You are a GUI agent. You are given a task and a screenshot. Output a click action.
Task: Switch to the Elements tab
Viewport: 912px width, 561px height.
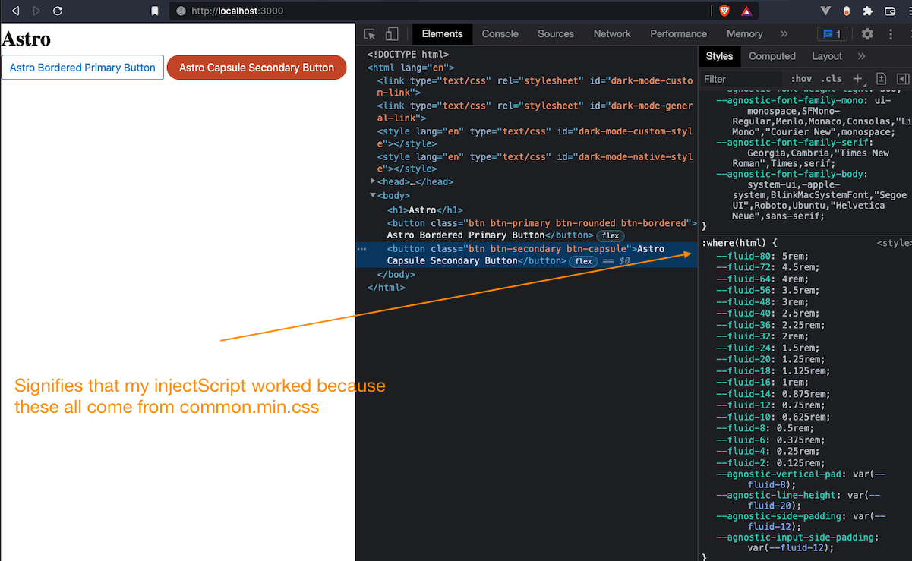coord(442,33)
